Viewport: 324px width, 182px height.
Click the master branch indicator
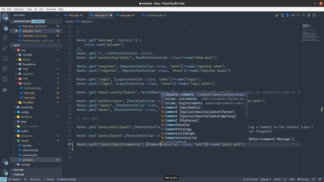15,179
